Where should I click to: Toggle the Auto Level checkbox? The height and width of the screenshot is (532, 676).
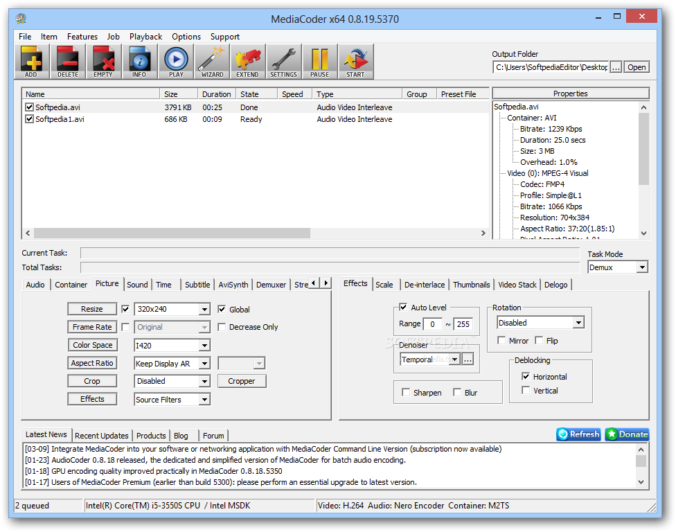click(x=403, y=308)
